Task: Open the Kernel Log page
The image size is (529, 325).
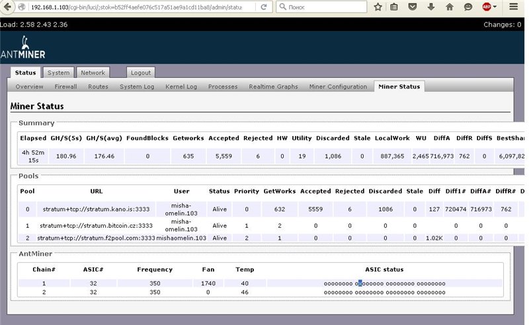Action: click(x=181, y=87)
